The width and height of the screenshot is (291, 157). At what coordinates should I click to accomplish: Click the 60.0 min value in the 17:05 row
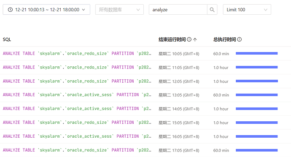(x=221, y=151)
